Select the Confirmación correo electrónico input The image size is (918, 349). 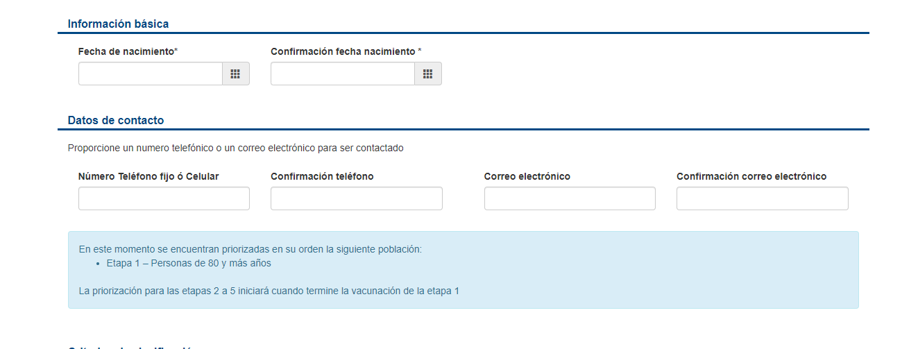[x=762, y=198]
